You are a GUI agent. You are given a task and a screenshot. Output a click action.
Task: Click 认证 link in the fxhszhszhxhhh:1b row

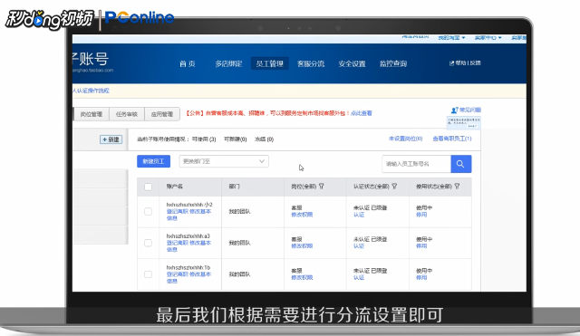click(x=359, y=278)
